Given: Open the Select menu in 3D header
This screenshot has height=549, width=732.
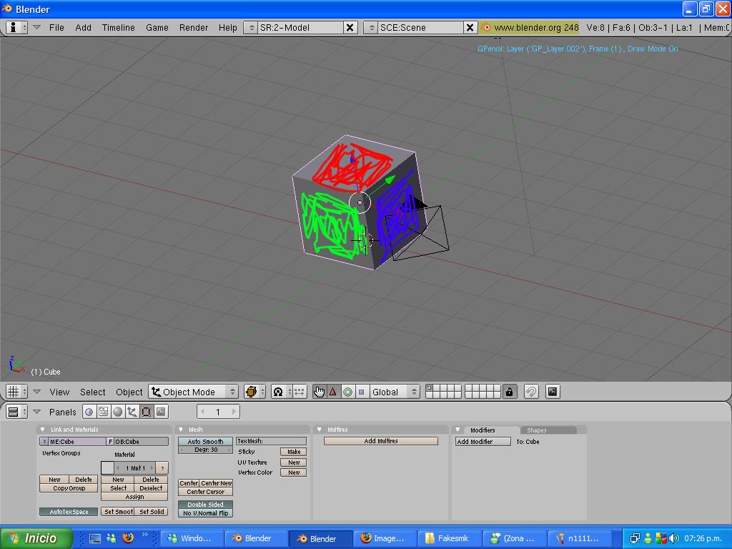Looking at the screenshot, I should (x=92, y=392).
